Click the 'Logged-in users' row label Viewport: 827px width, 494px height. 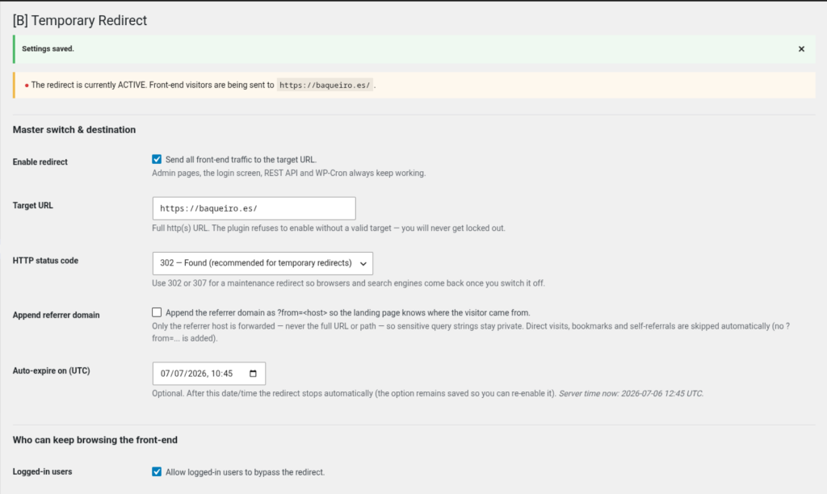tap(42, 471)
